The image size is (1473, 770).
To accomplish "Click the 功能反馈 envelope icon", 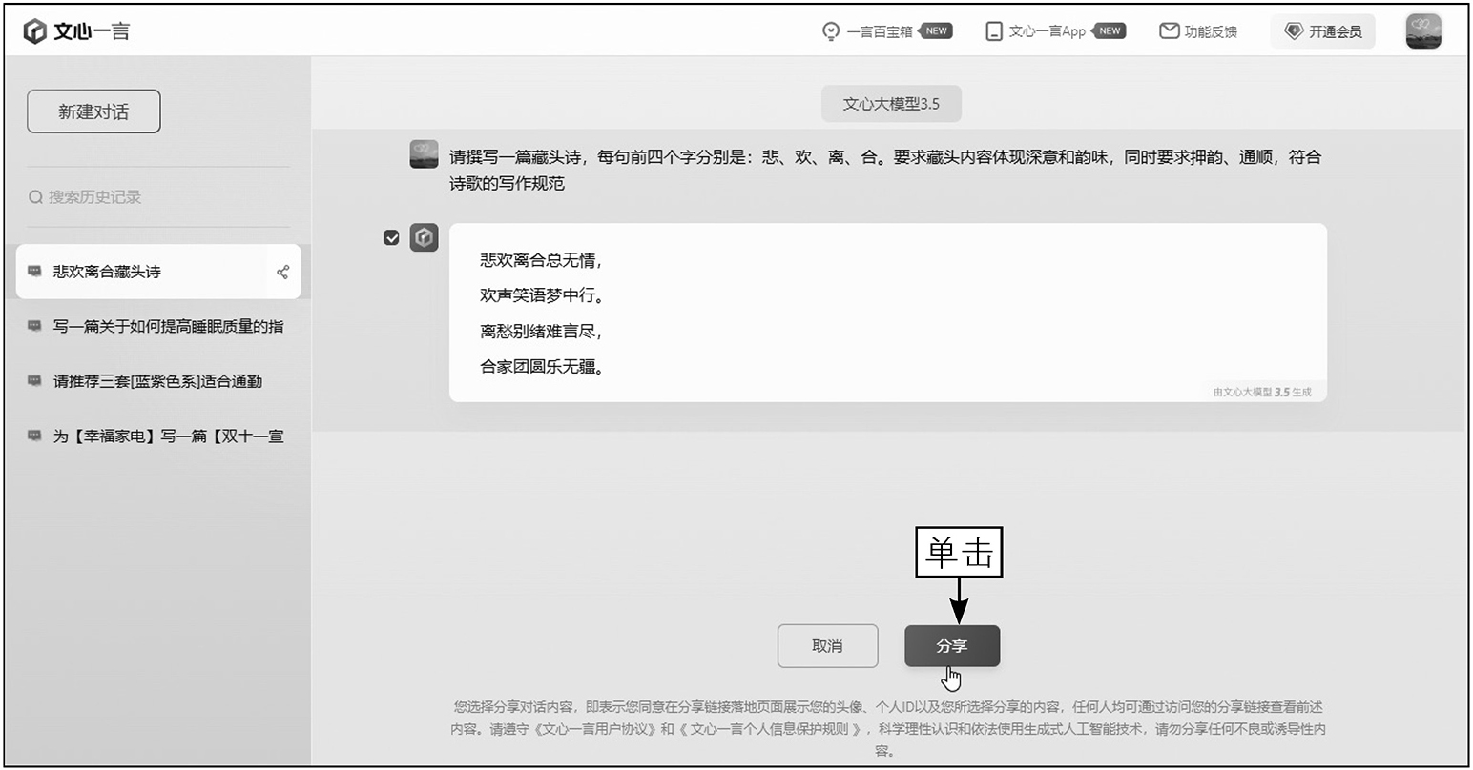I will [1169, 31].
